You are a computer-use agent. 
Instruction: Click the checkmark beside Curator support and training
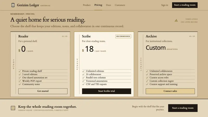point(147,84)
